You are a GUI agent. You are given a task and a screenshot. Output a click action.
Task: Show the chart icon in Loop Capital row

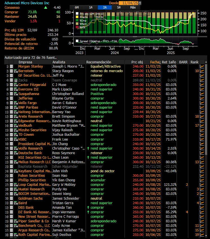[202, 185]
